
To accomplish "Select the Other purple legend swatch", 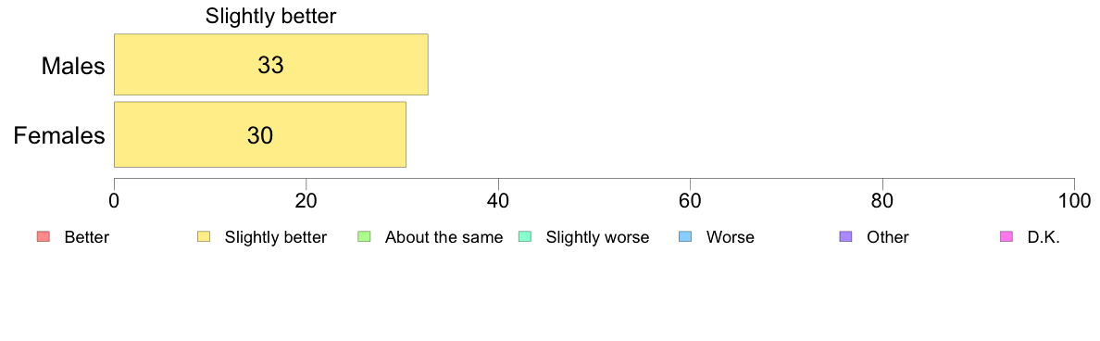I will [845, 237].
